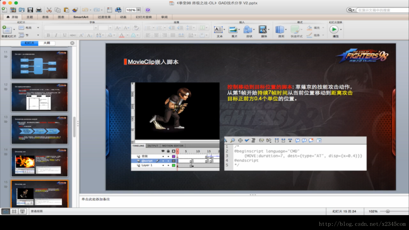Click the 新建幻灯片 new slide icon

(x=7, y=30)
